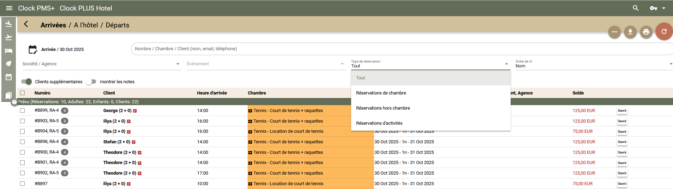Click the Heure d'arrivée column header
673x189 pixels.
coord(212,93)
